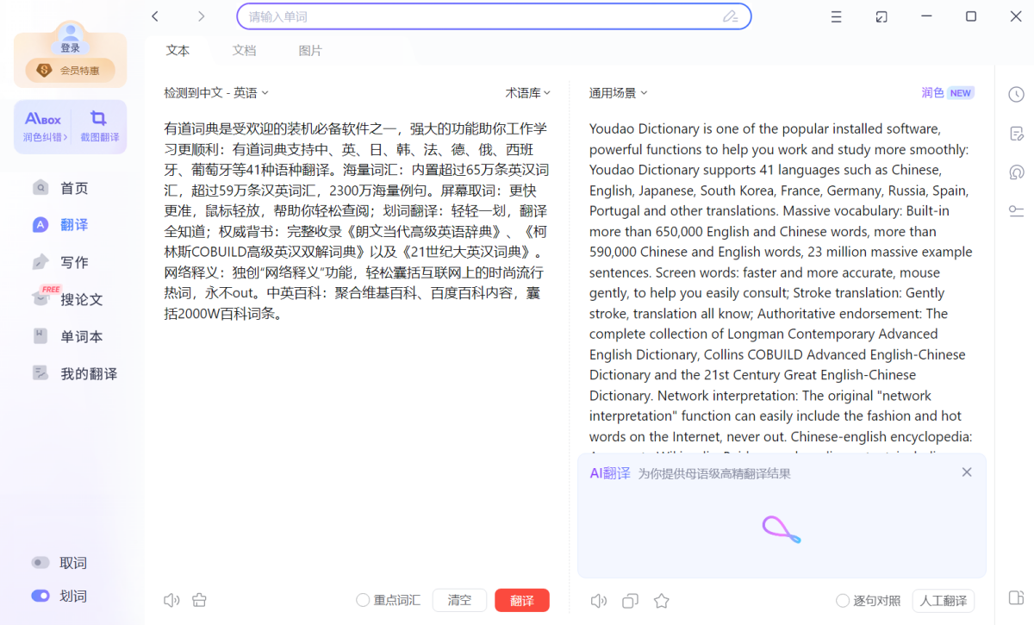Clear the input with the 清空 button
1034x625 pixels.
pyautogui.click(x=459, y=599)
